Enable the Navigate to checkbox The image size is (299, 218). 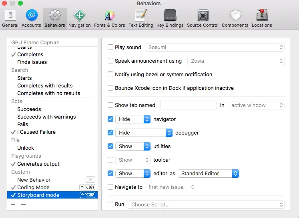coord(110,187)
